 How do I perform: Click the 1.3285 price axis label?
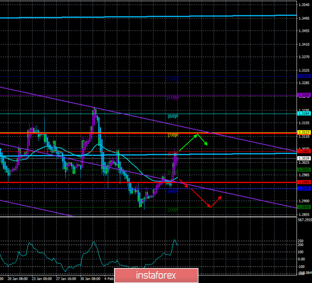304,83
